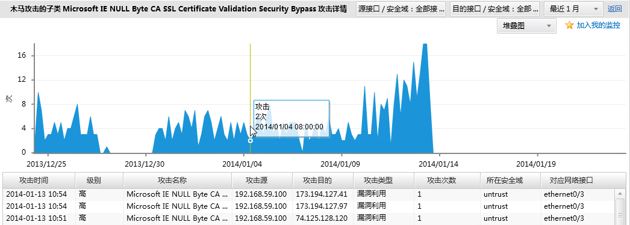The height and width of the screenshot is (225, 630).
Task: Select destination IP 173.194.127.41
Action: pyautogui.click(x=322, y=194)
